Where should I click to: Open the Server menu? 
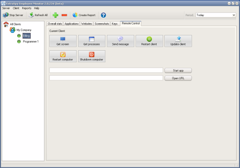6,8
